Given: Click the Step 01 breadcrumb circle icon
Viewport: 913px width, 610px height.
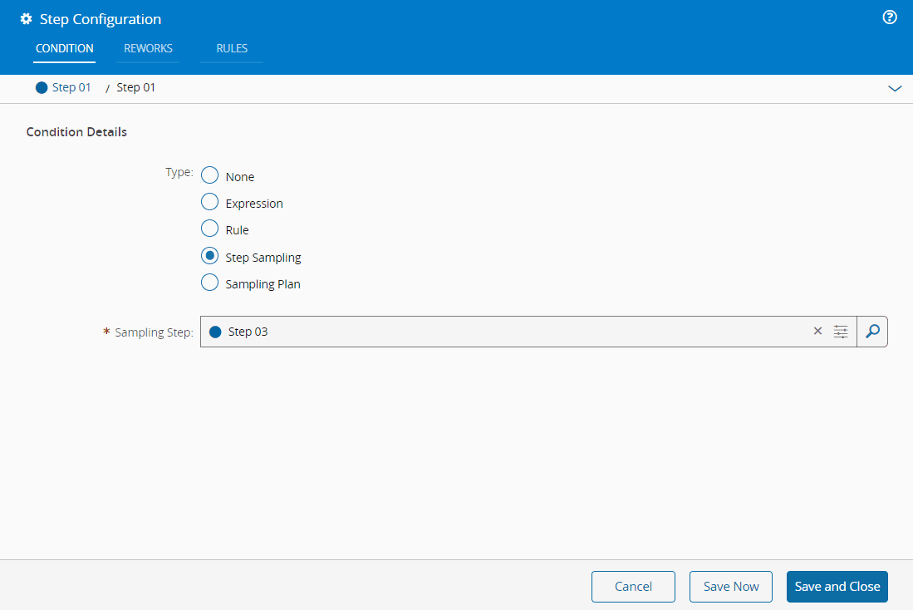Looking at the screenshot, I should 42,87.
